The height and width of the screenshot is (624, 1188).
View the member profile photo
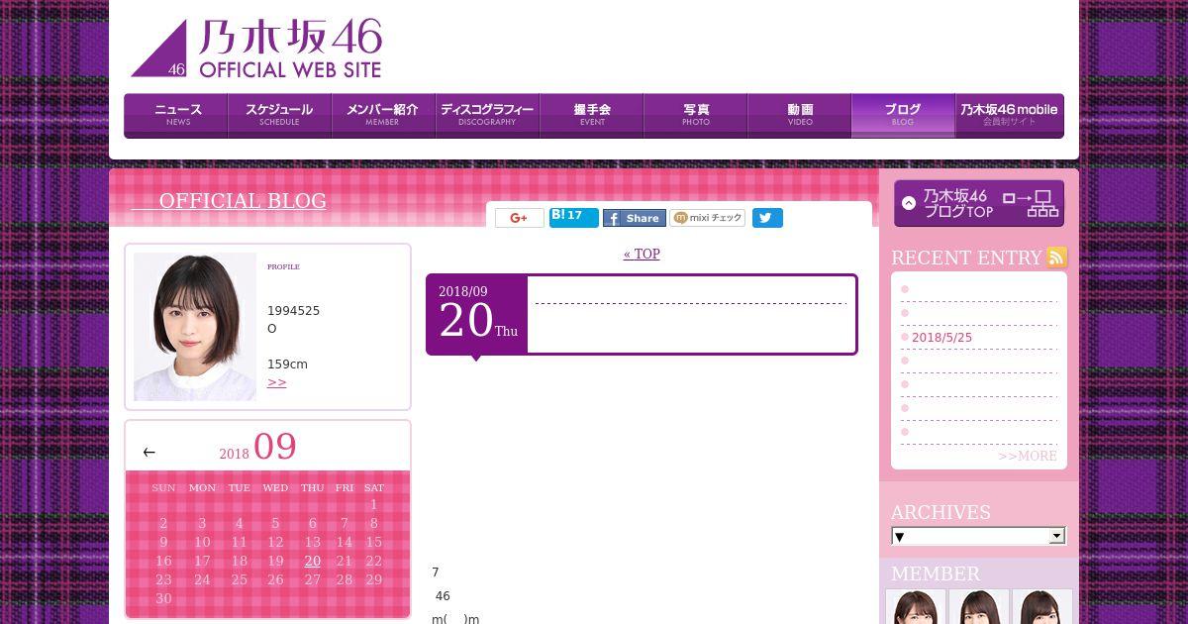pos(195,327)
